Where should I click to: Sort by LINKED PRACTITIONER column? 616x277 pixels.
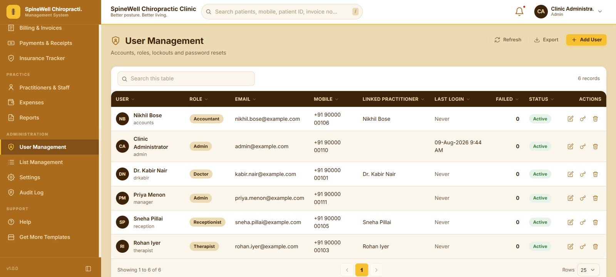click(393, 99)
